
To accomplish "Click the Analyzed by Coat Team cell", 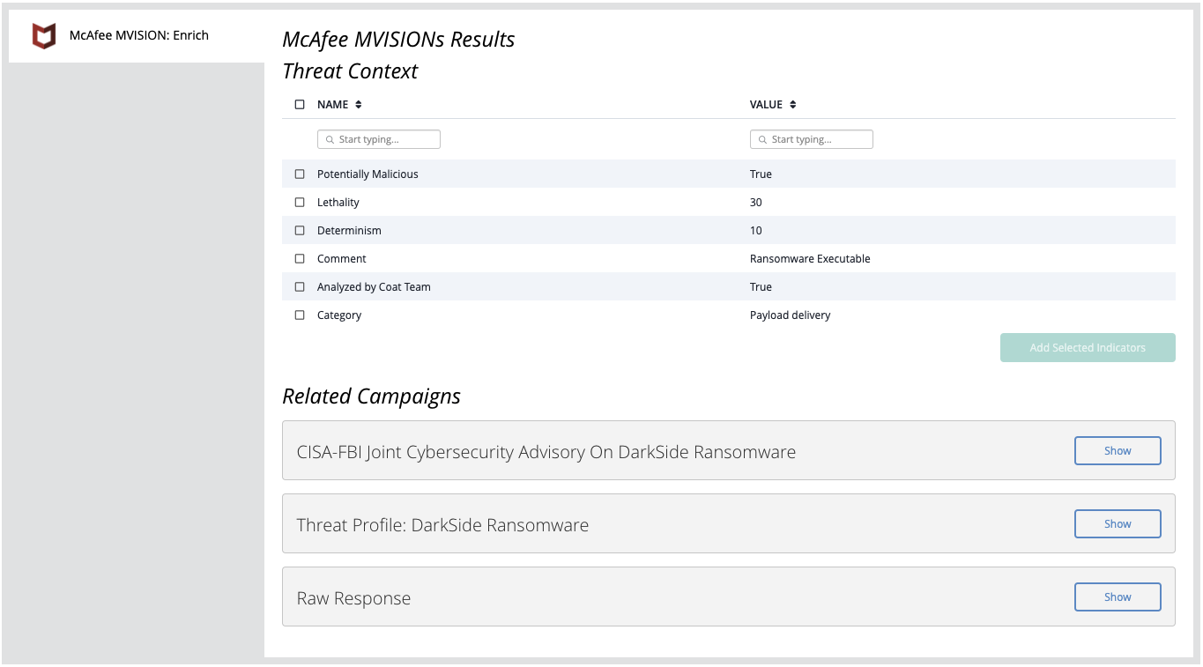I will click(x=374, y=287).
